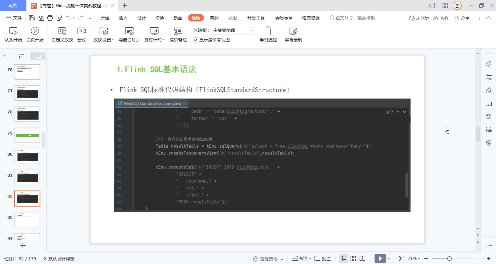
Task: Open the 插入 ribbon tab
Action: coord(123,17)
